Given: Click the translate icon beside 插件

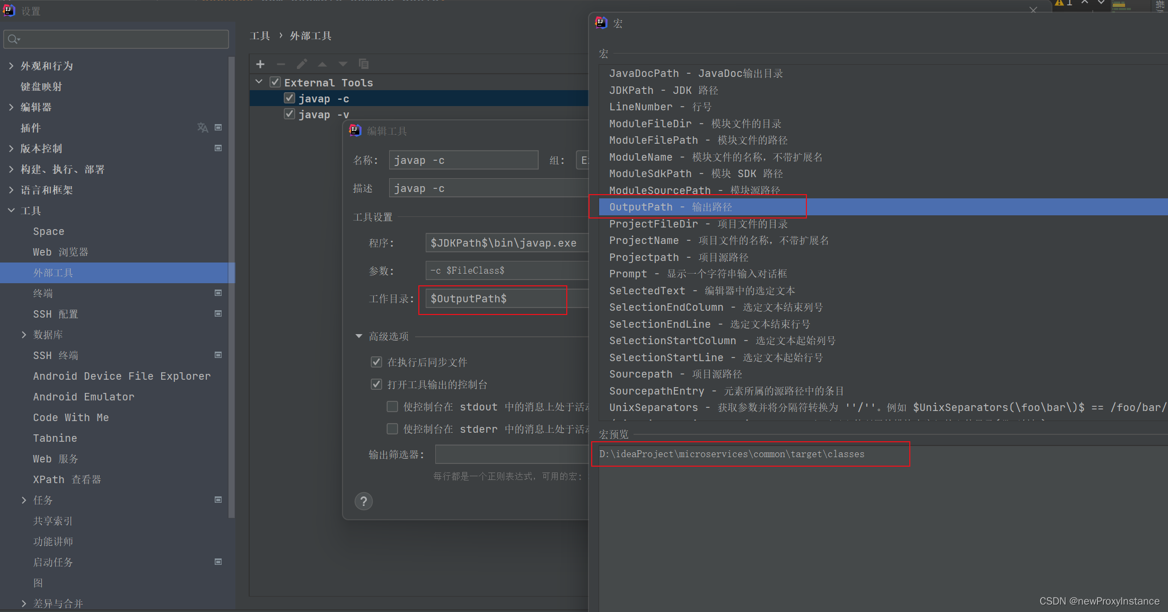Looking at the screenshot, I should pyautogui.click(x=203, y=128).
